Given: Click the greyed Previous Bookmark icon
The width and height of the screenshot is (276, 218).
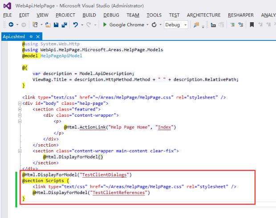Looking at the screenshot, I should click(260, 24).
